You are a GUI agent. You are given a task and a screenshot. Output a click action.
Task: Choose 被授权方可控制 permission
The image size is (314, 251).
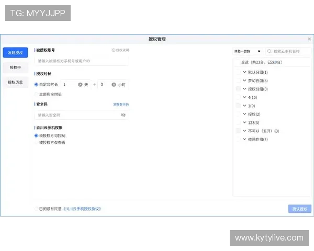[36, 135]
